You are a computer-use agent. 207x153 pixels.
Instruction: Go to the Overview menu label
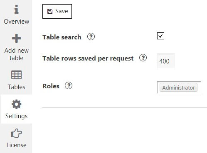click(x=17, y=22)
